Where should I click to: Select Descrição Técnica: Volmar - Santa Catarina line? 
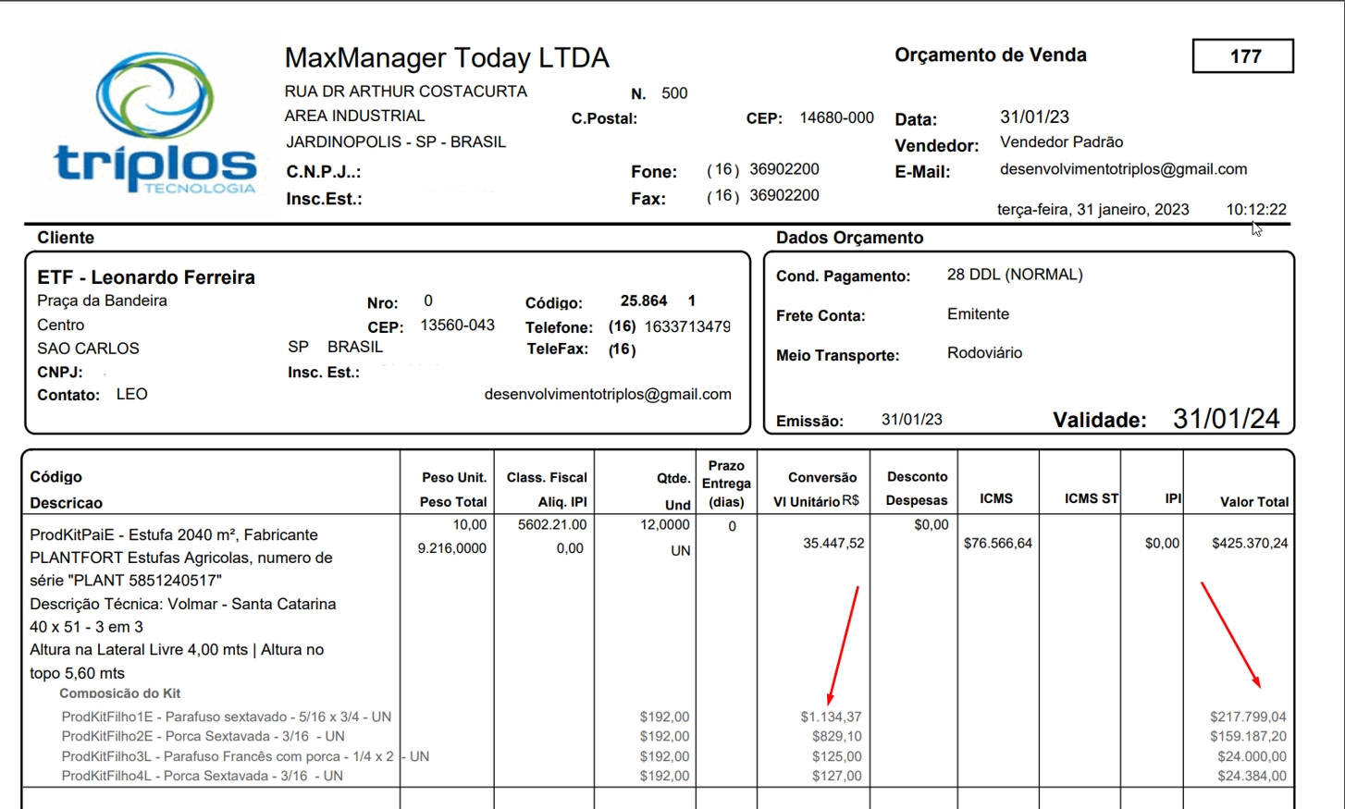pos(182,605)
